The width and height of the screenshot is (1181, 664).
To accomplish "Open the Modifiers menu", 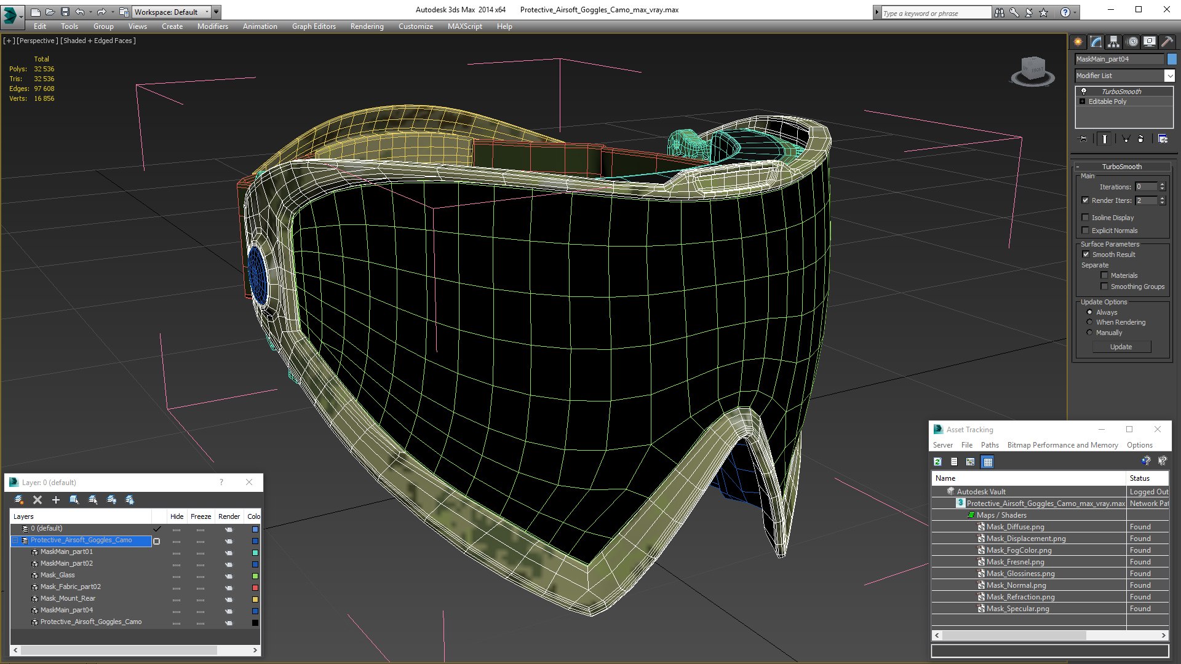I will tap(212, 26).
